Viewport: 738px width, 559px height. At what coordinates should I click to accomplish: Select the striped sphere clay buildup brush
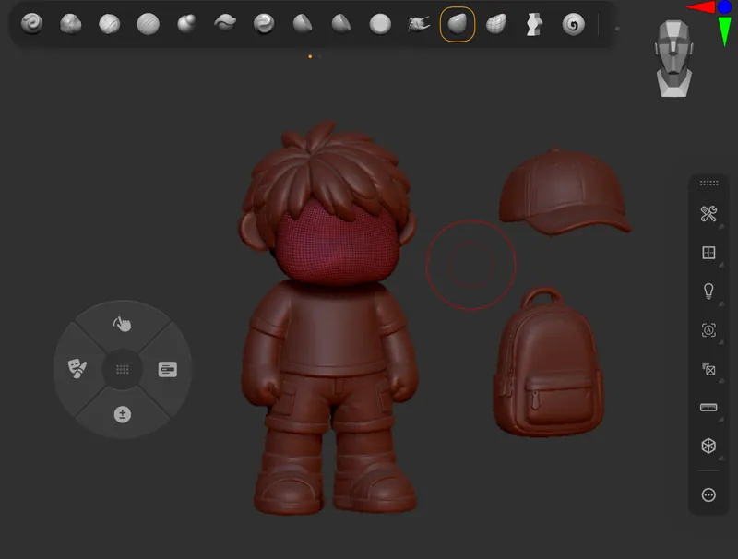coord(148,24)
